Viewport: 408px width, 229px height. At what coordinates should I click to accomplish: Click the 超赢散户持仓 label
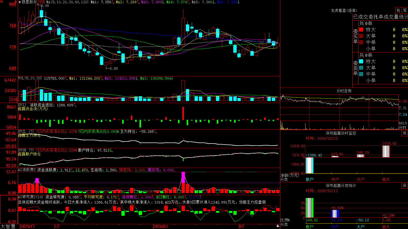click(29, 154)
